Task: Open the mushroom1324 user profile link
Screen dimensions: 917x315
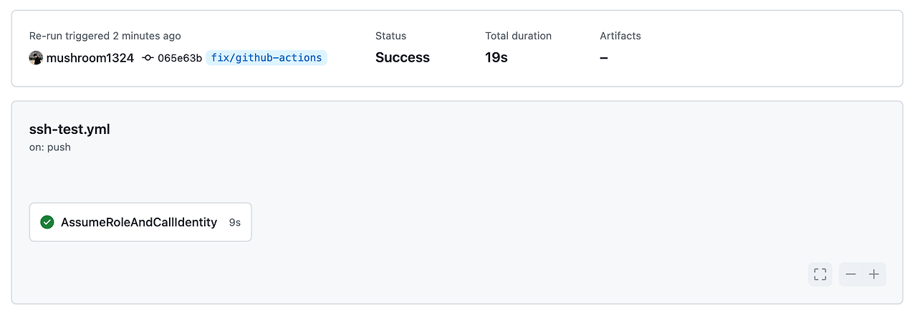Action: pyautogui.click(x=90, y=58)
